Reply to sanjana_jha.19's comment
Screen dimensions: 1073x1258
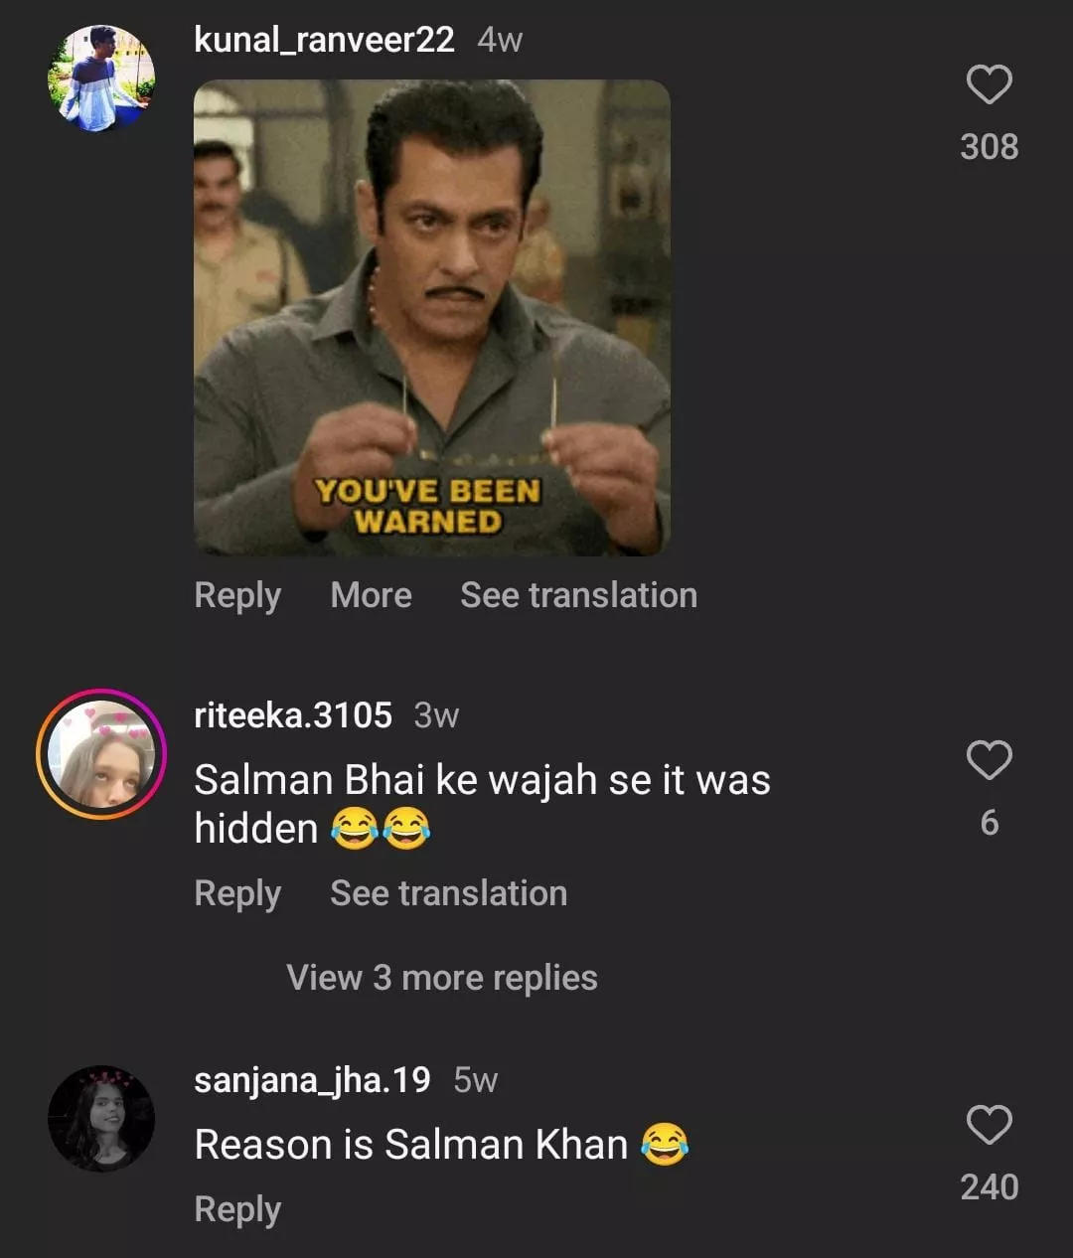[x=237, y=1209]
